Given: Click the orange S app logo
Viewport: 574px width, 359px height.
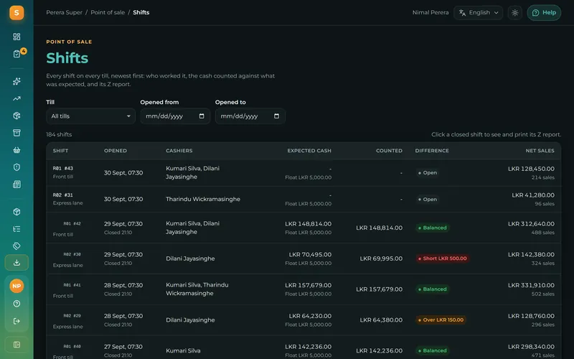Looking at the screenshot, I should tap(17, 13).
